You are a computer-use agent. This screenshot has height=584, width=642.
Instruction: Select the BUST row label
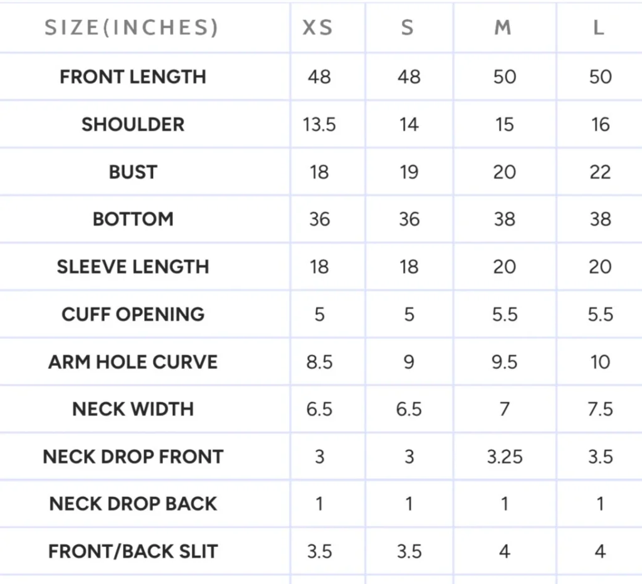[133, 172]
